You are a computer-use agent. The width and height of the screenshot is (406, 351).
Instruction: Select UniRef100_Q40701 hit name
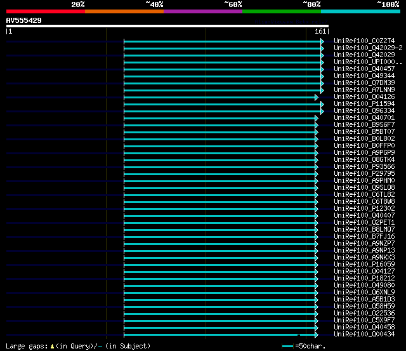[364, 118]
